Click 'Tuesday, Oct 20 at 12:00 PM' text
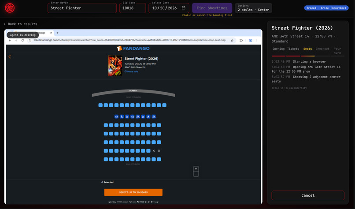Viewport: 355px width, 209px height. click(140, 63)
